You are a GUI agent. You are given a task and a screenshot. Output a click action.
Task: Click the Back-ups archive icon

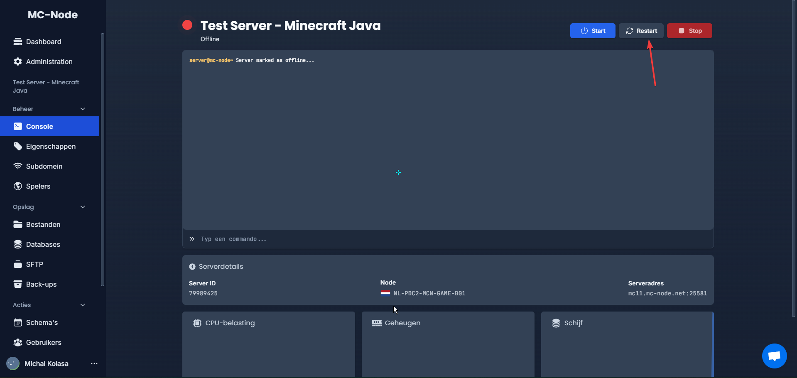coord(18,284)
